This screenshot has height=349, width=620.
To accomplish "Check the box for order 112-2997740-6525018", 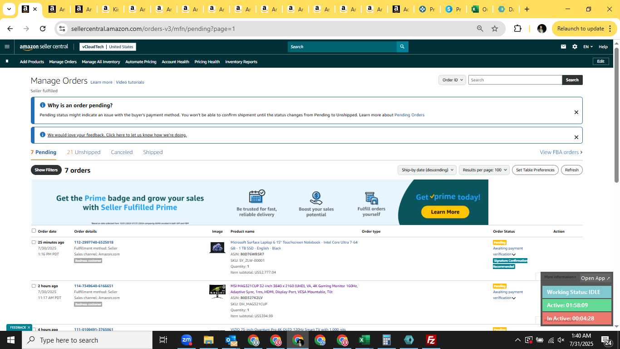I will pos(34,242).
